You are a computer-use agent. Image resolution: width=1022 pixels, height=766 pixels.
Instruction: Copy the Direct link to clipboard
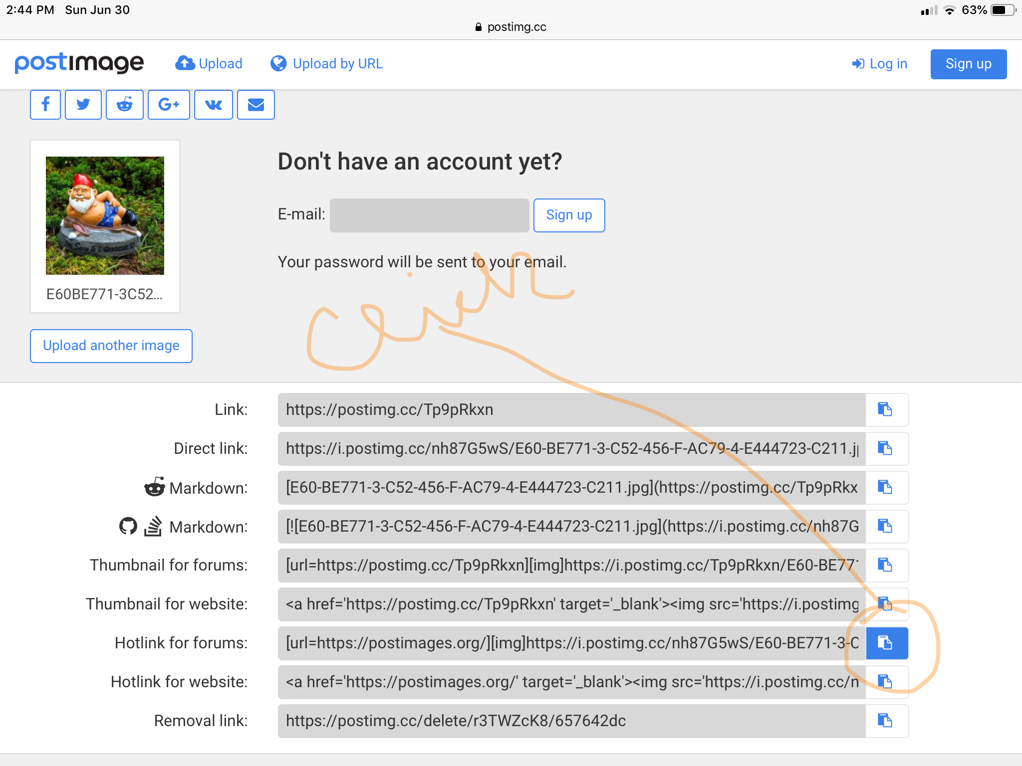click(x=886, y=449)
